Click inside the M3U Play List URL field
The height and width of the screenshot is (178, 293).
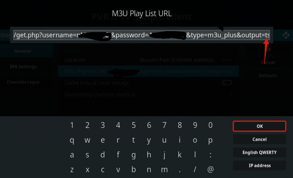141,35
